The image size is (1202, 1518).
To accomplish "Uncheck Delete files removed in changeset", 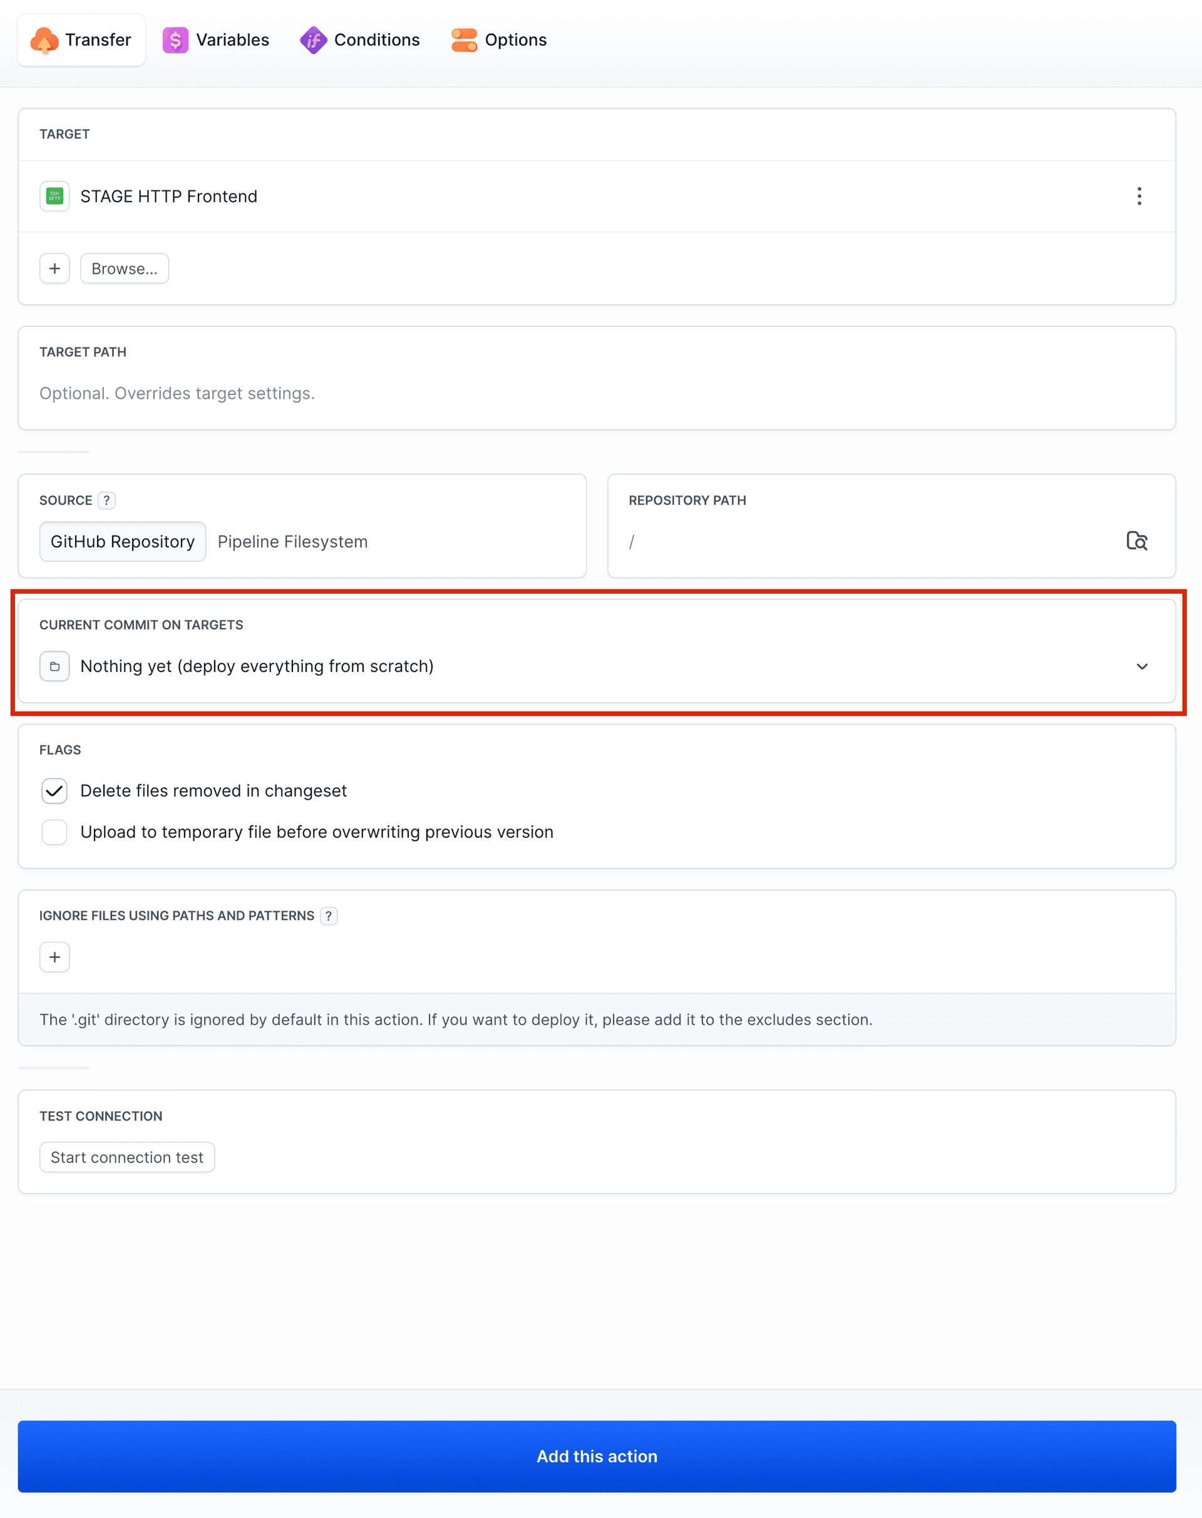I will pos(55,791).
